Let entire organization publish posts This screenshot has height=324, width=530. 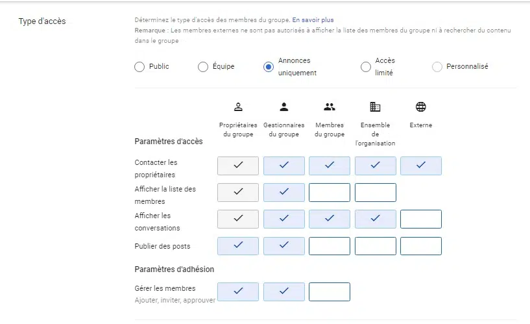375,246
